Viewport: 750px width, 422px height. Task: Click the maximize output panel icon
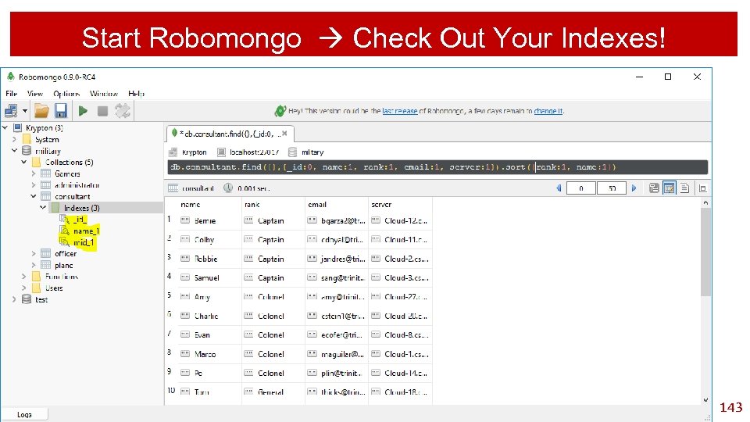(x=702, y=188)
